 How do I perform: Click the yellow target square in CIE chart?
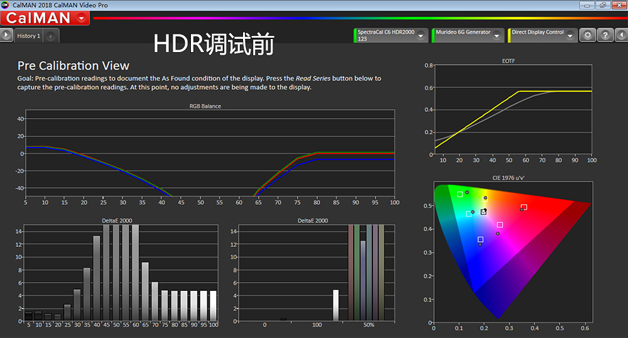point(485,199)
